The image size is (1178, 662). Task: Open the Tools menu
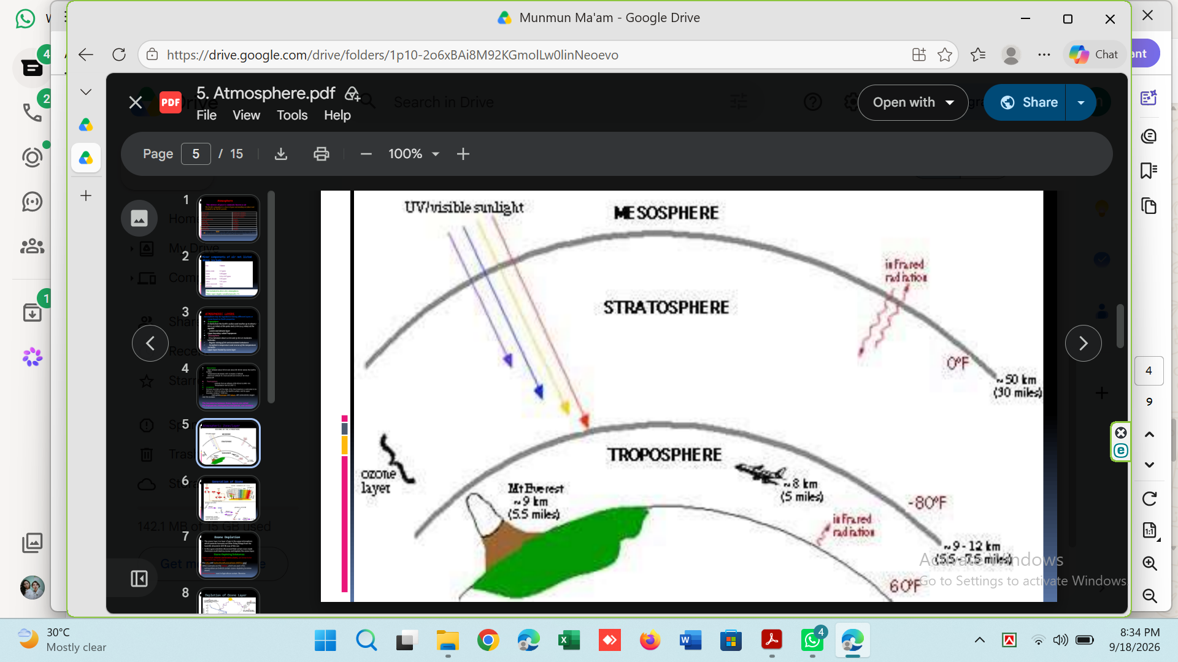[x=292, y=115]
